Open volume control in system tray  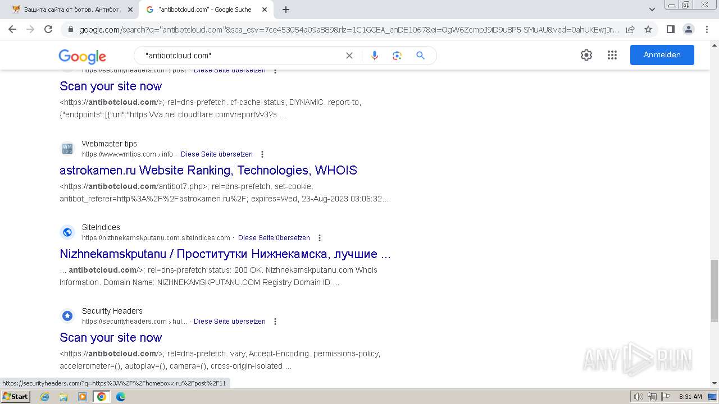click(x=638, y=397)
